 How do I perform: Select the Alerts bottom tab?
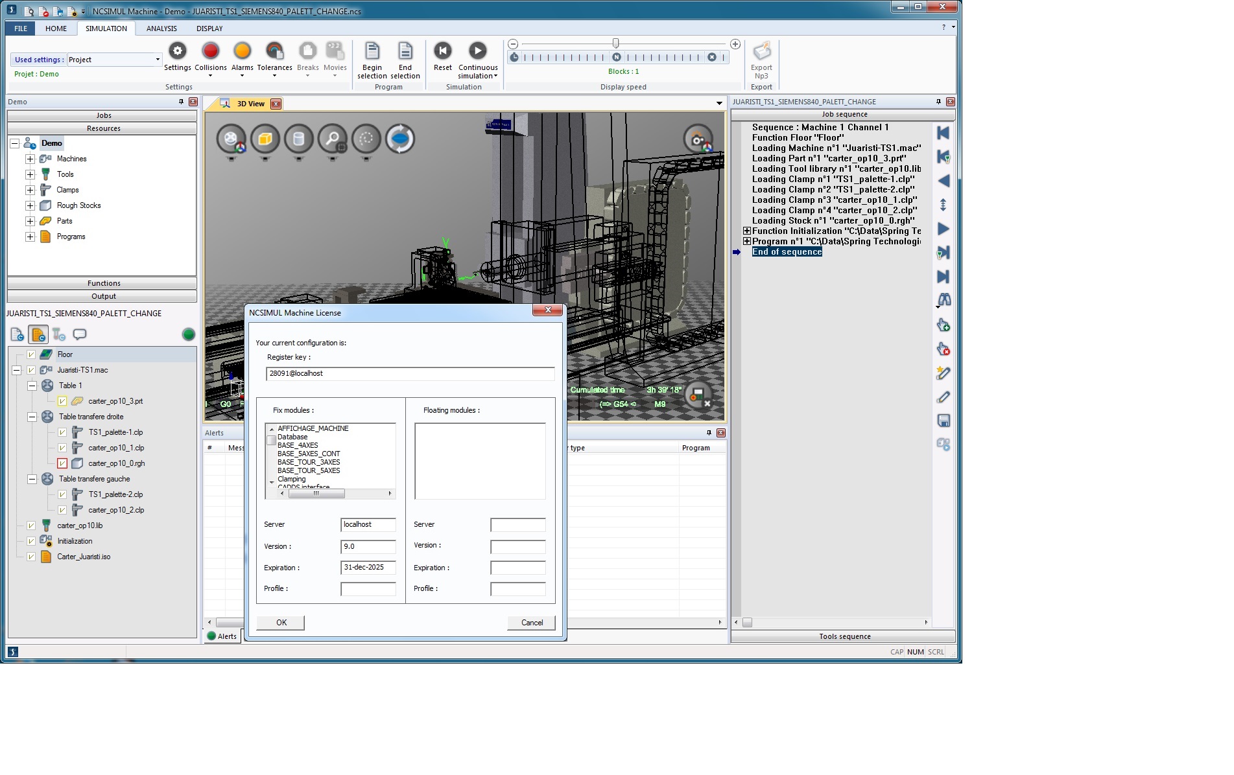click(222, 636)
